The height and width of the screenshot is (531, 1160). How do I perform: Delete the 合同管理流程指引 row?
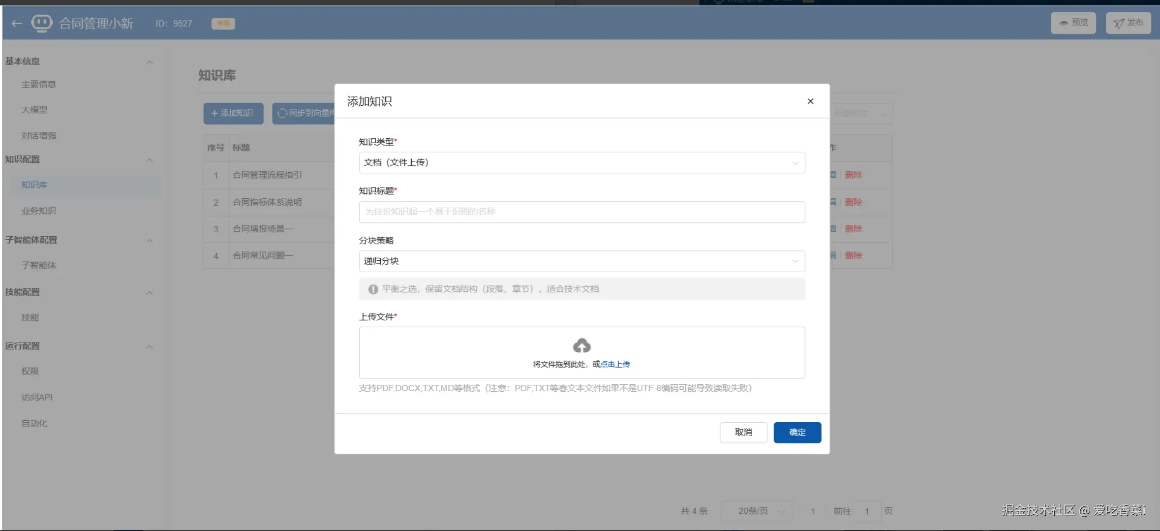854,175
